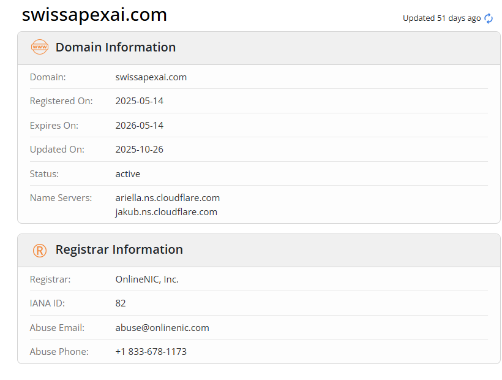Click the swissapexai.com page title
502x380 pixels.
[x=94, y=15]
